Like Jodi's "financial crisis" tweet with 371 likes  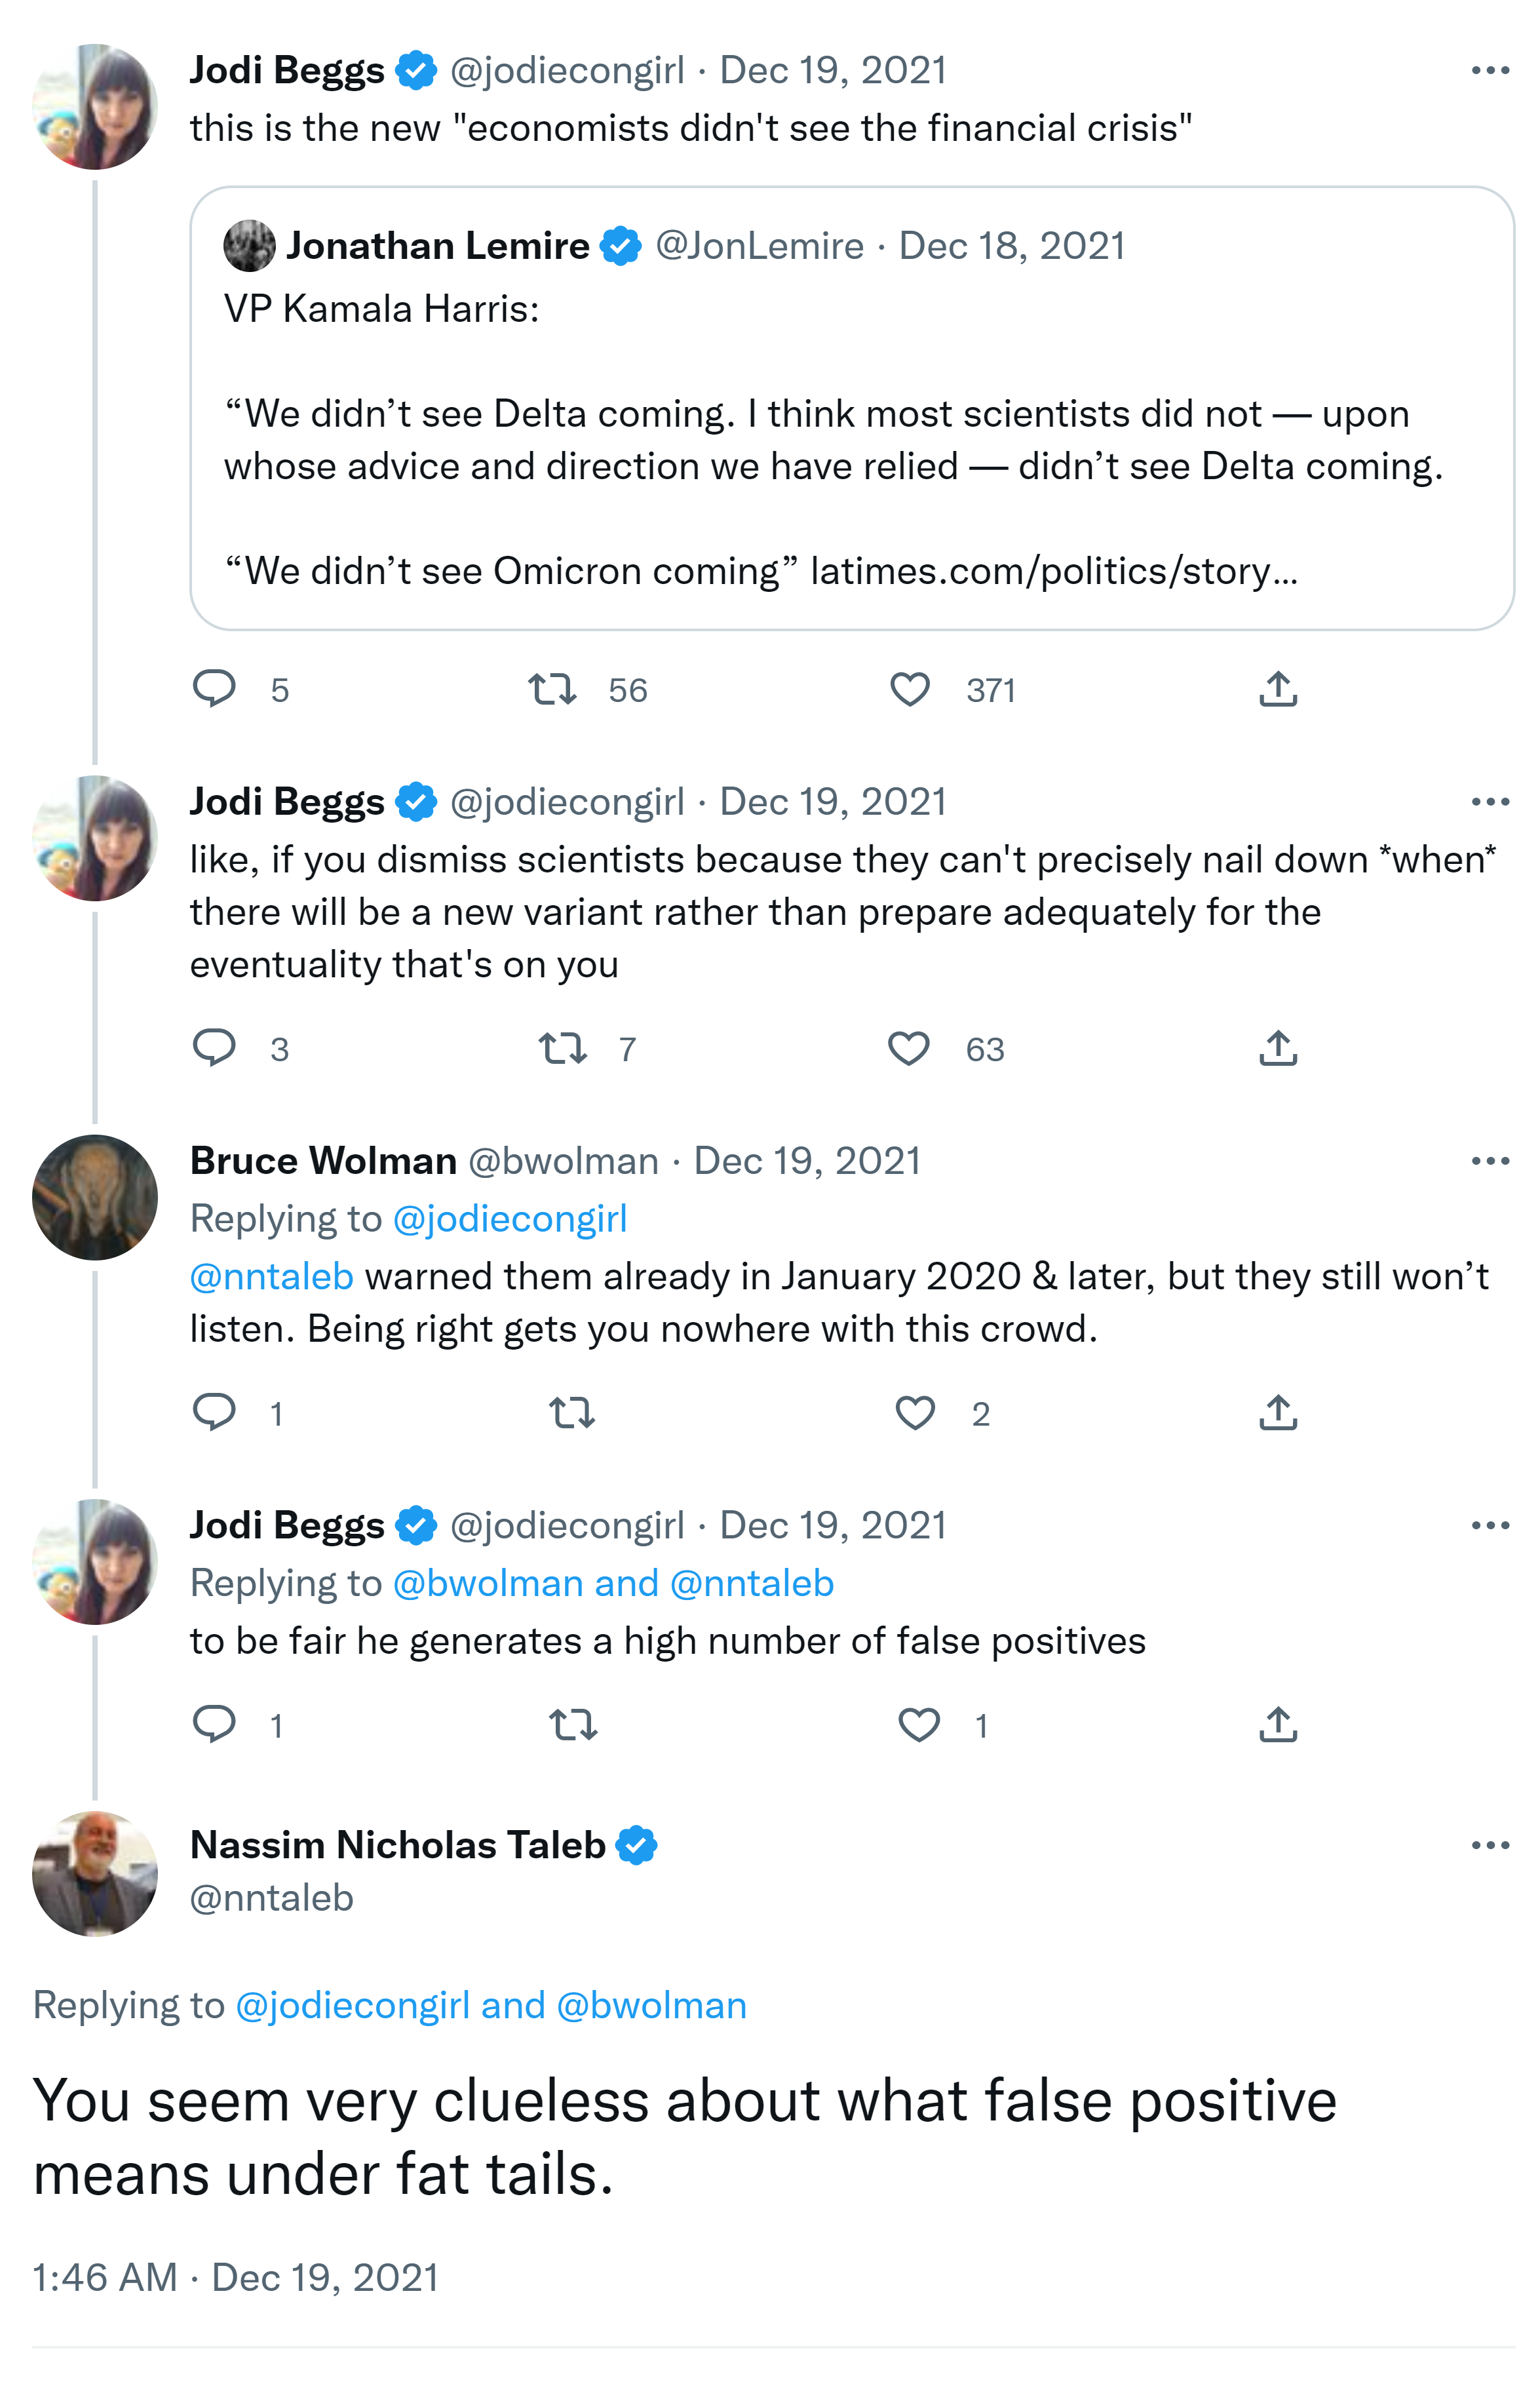click(910, 690)
